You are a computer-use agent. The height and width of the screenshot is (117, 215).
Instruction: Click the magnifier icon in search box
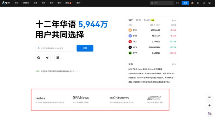(x=152, y=3)
